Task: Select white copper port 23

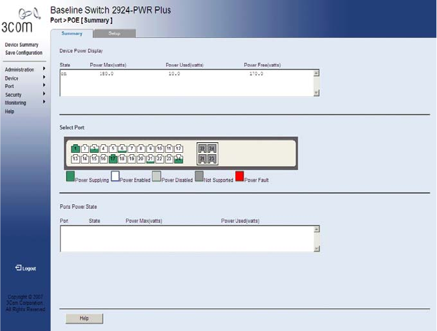Action: click(169, 159)
